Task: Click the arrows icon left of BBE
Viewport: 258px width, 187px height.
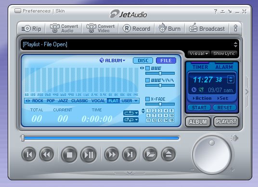Action: 142,68
